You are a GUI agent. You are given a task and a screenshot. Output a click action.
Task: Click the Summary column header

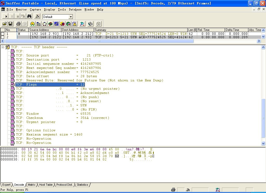(141, 30)
